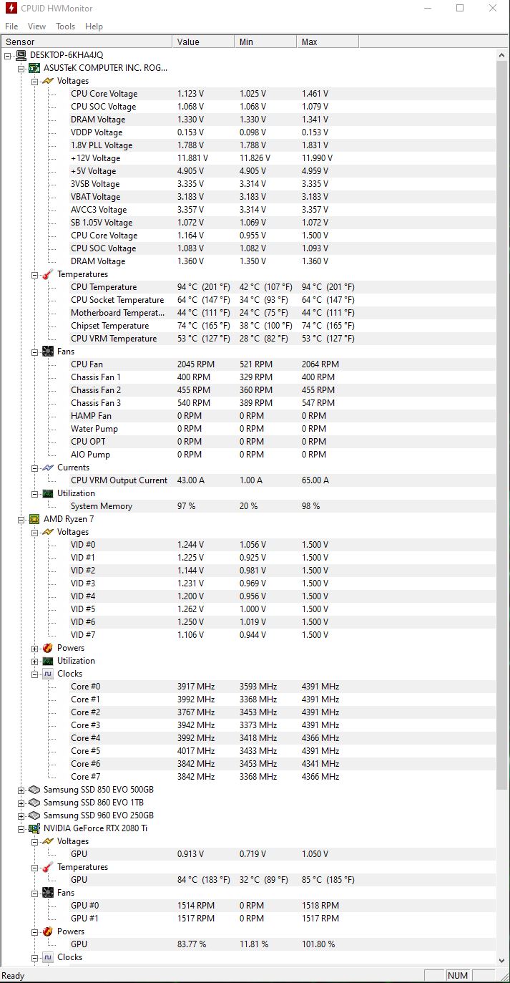The image size is (510, 983).
Task: Click the ASUSTeK motherboard icon
Action: click(x=34, y=68)
